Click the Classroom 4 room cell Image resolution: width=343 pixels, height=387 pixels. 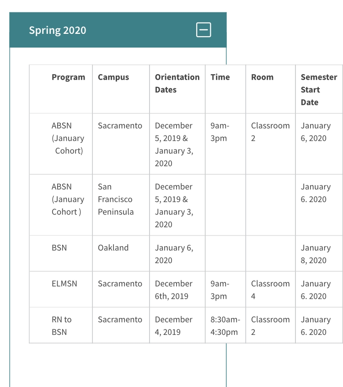[270, 290]
